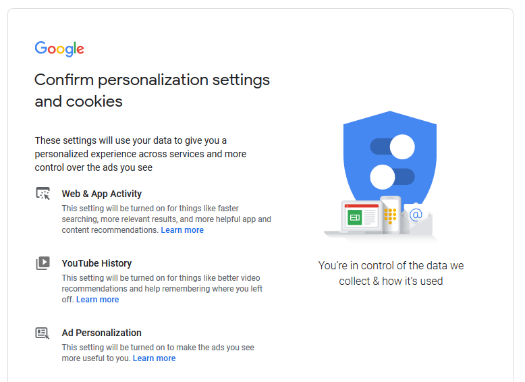Image resolution: width=525 pixels, height=382 pixels.
Task: Click the Google logo
Action: (59, 49)
